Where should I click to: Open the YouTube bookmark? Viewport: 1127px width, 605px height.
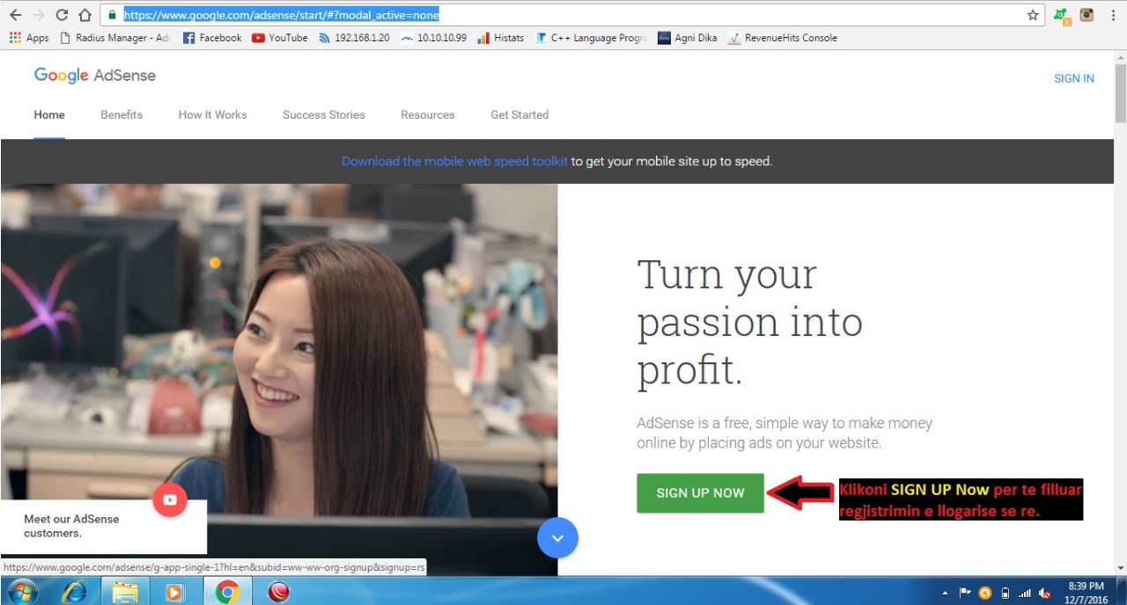point(280,38)
